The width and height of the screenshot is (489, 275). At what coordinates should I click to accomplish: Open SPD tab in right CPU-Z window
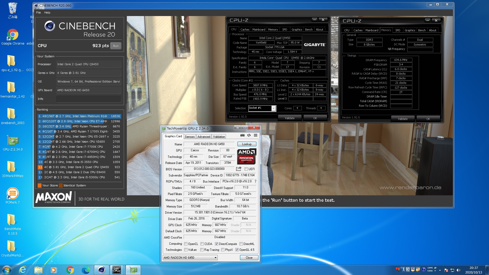(x=398, y=30)
